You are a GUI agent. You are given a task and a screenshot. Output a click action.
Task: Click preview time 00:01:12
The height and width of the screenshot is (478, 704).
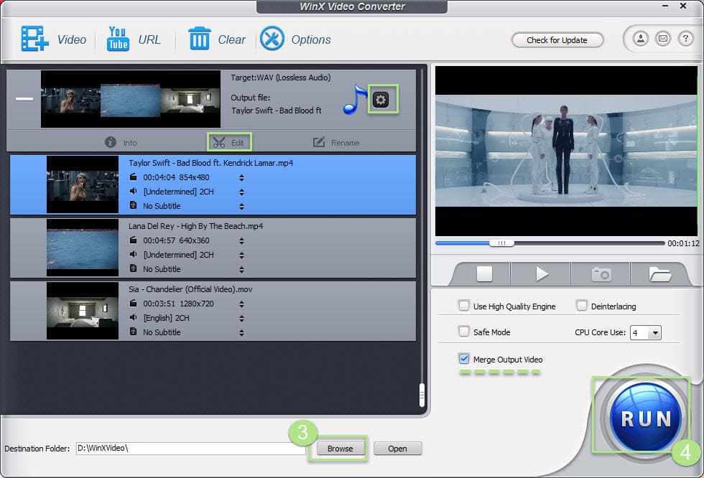click(x=683, y=243)
